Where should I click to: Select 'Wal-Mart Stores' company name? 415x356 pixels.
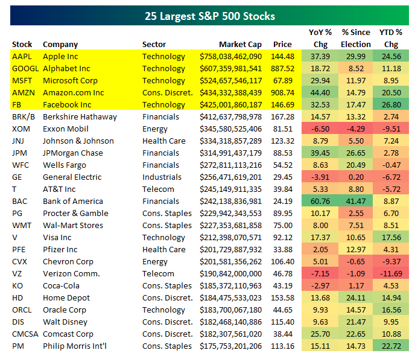[73, 226]
